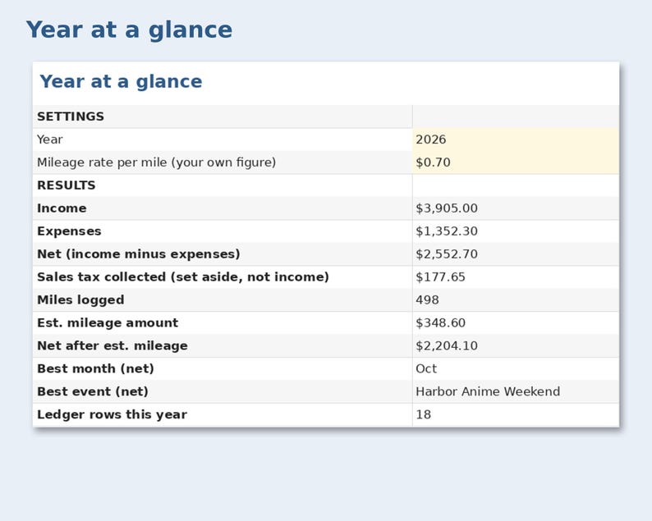The height and width of the screenshot is (521, 652).
Task: Click the estimated mileage value $348.60
Action: pyautogui.click(x=440, y=322)
